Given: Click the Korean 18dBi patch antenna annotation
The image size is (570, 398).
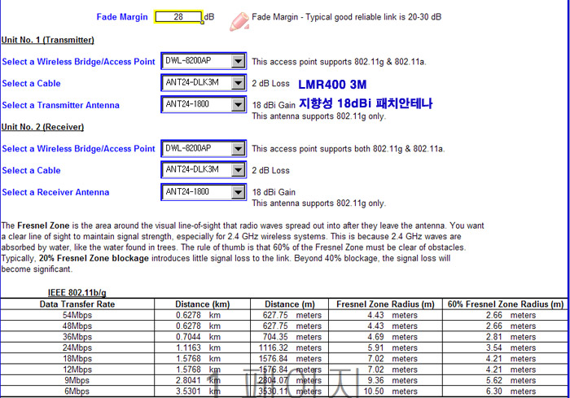Looking at the screenshot, I should point(366,103).
